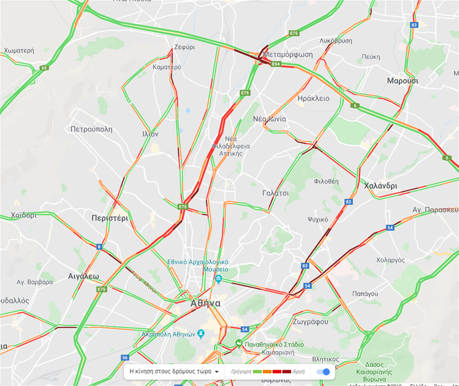Viewport: 459px width, 386px height.
Task: Click the Χαλάνδρι place label
Action: point(381,185)
